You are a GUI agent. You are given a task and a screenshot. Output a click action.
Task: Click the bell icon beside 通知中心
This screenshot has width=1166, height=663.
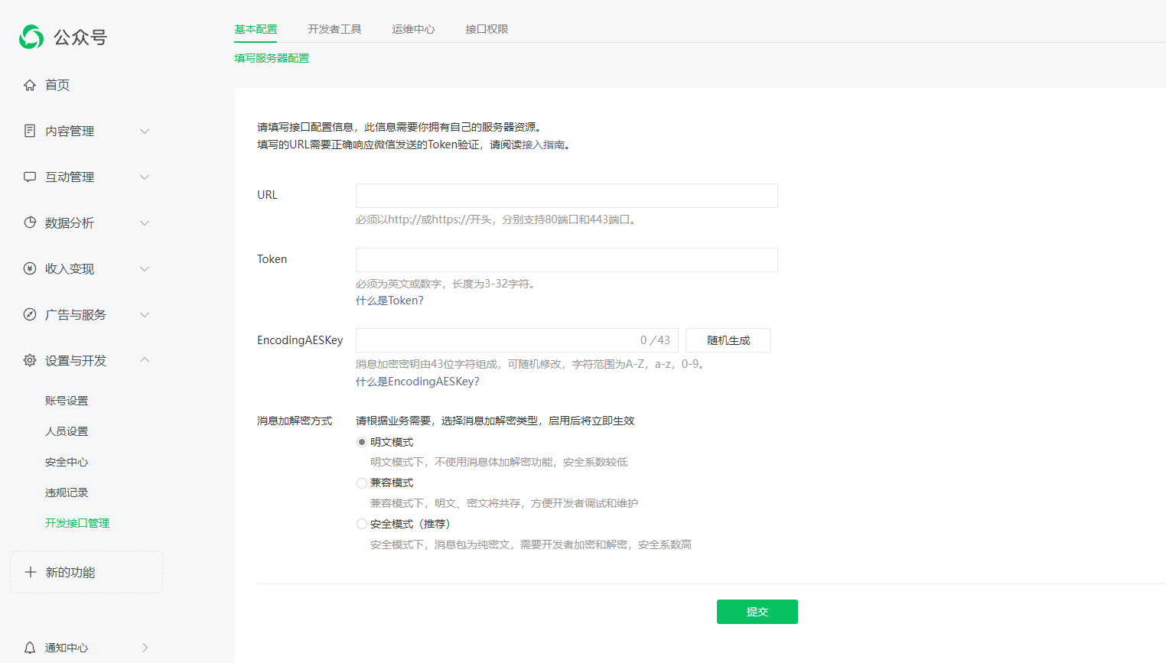tap(30, 648)
